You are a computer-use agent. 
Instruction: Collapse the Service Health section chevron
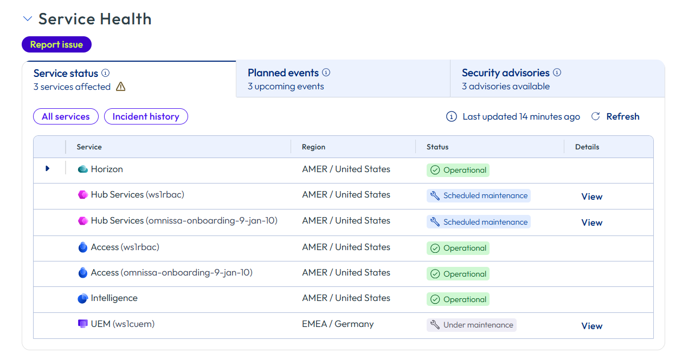[28, 19]
